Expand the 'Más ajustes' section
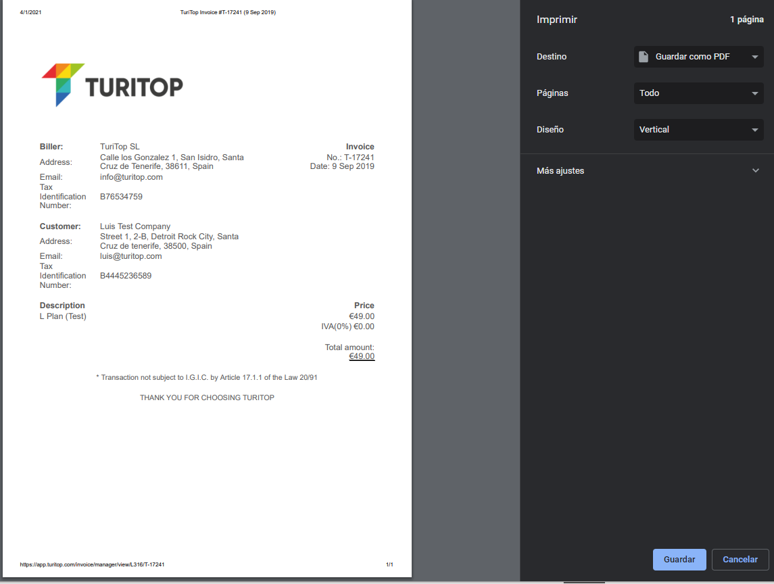 click(x=647, y=171)
